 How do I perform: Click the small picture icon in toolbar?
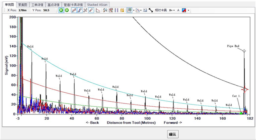[x=145, y=10]
